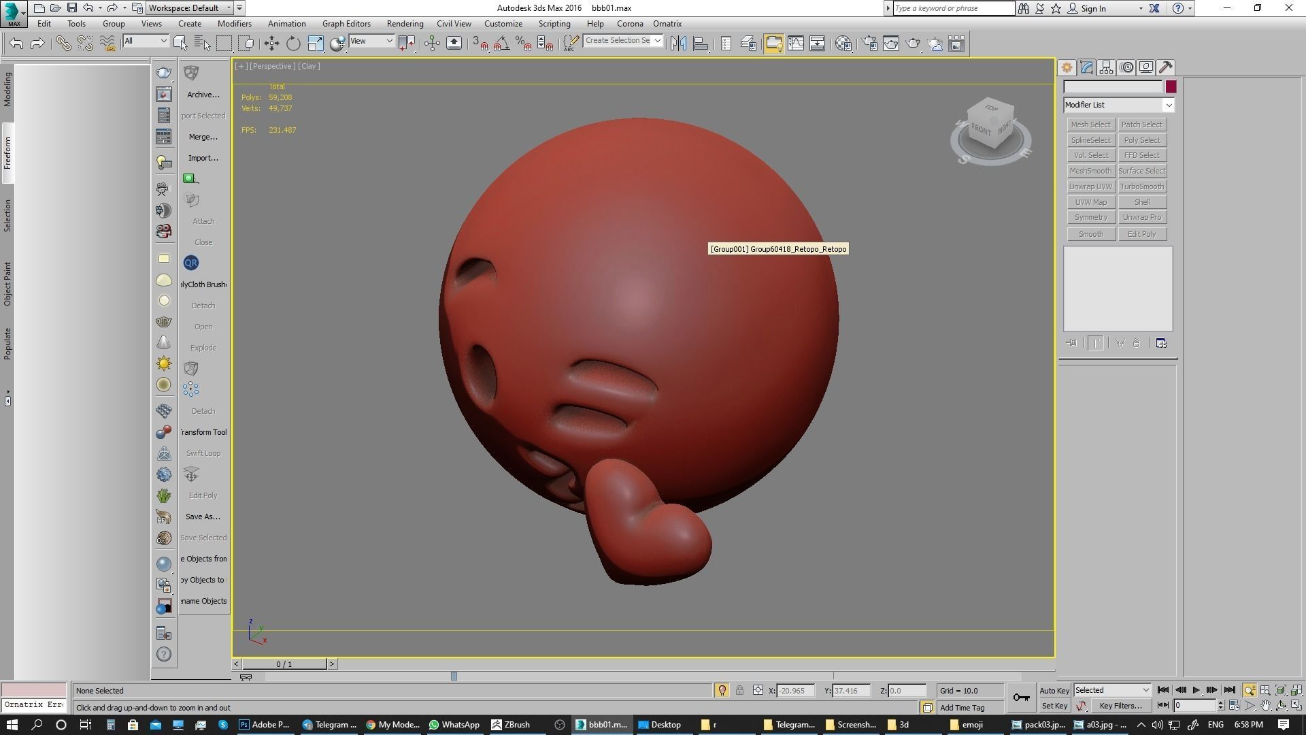The image size is (1306, 735).
Task: Click the Bind to Space Warp icon
Action: point(107,44)
